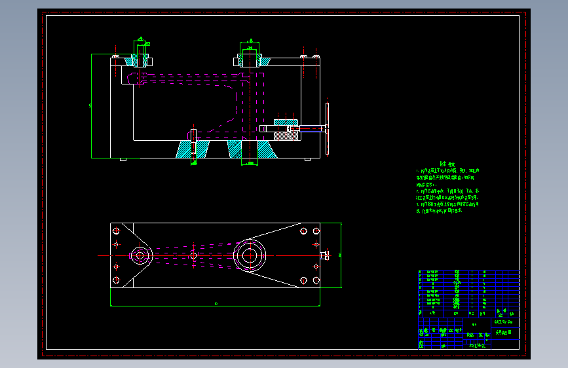Click the parts list above the title block
Image resolution: width=568 pixels, height=368 pixels.
click(x=468, y=294)
